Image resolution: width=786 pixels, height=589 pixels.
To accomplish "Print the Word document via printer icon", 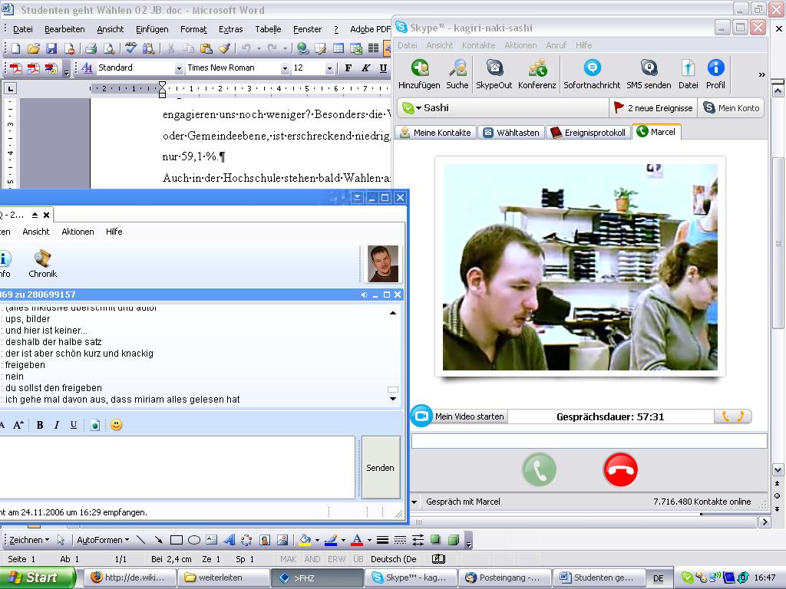I will tap(91, 48).
